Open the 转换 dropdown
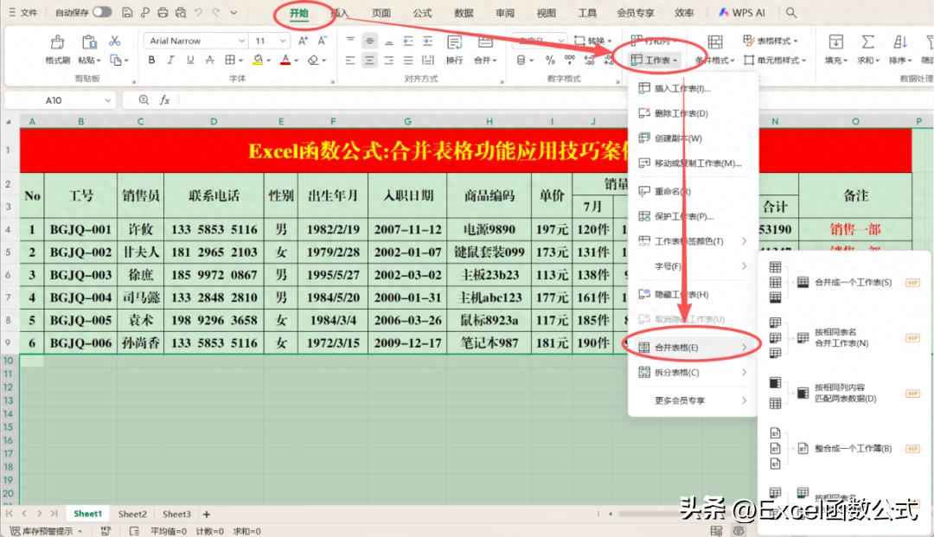Screen dimensions: 934x537 coord(592,41)
